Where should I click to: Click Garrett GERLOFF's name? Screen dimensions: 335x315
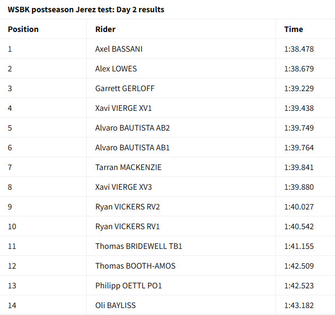pos(125,88)
